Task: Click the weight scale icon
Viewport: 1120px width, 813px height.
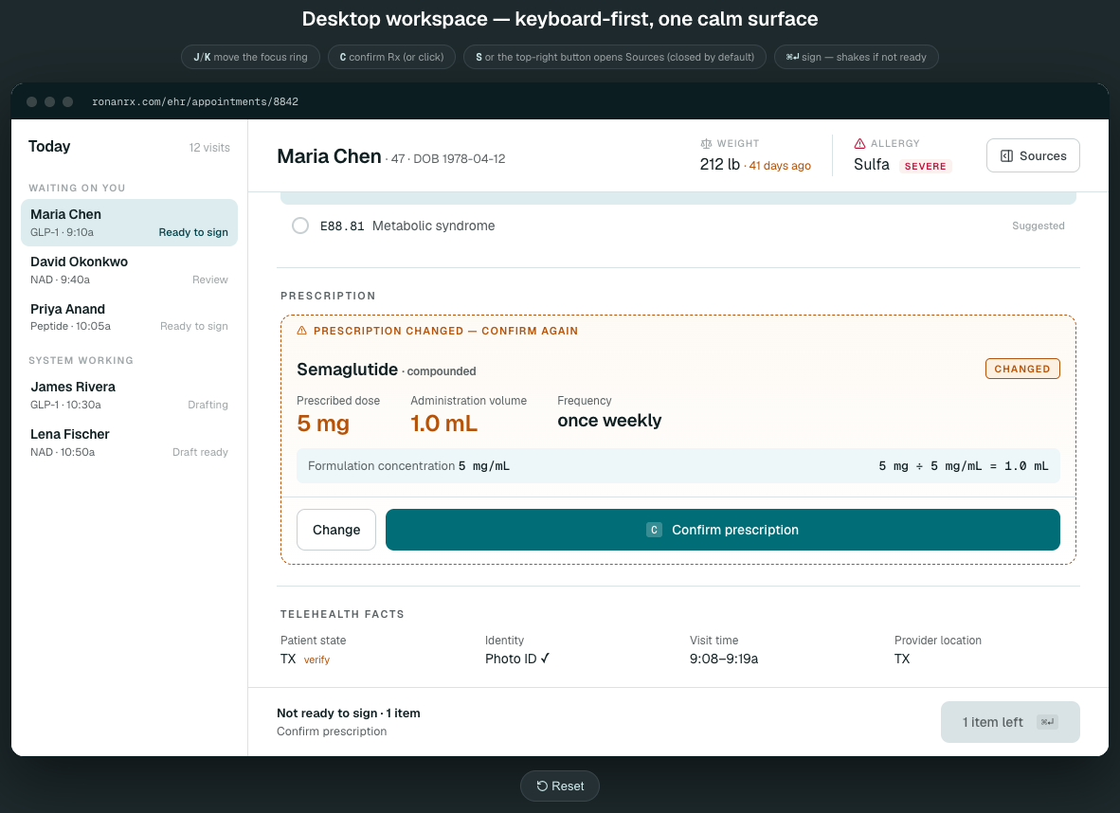Action: click(x=706, y=144)
